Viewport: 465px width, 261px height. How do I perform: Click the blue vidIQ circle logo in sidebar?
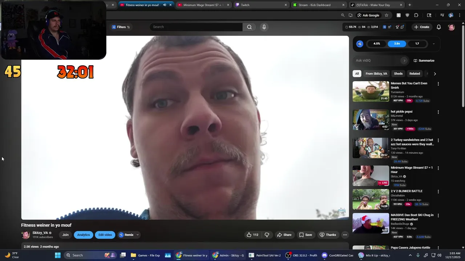(360, 43)
